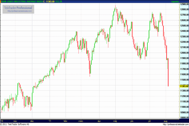
Task: Click the 10800,00 price axis label
Action: point(184,118)
